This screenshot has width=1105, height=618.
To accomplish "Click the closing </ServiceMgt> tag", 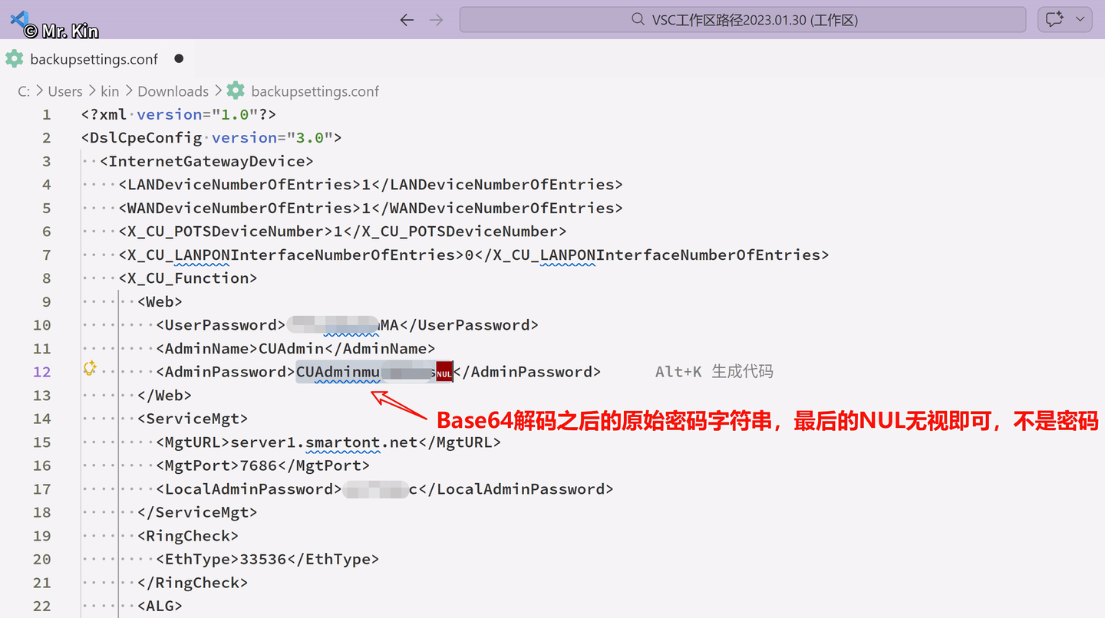I will click(197, 512).
